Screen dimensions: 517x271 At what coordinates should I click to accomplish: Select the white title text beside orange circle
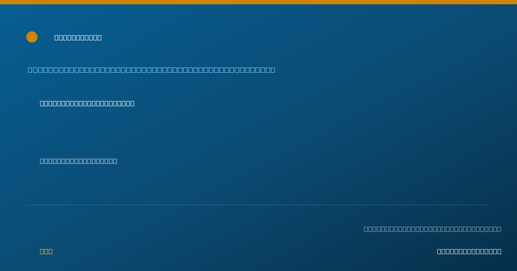(x=78, y=37)
